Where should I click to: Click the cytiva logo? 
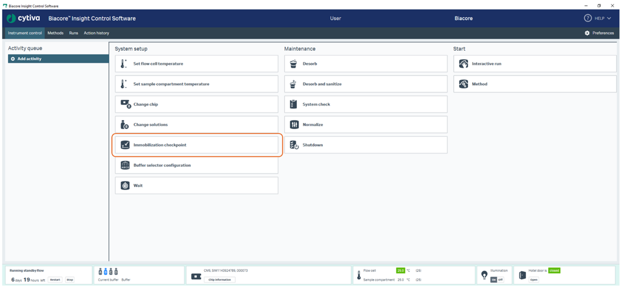pyautogui.click(x=24, y=18)
